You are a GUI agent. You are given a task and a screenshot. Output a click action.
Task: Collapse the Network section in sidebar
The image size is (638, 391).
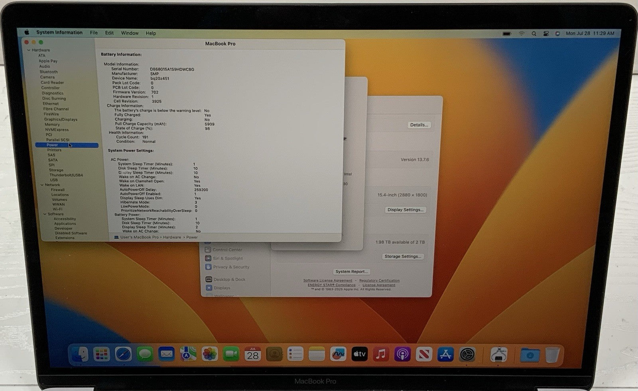(x=42, y=185)
